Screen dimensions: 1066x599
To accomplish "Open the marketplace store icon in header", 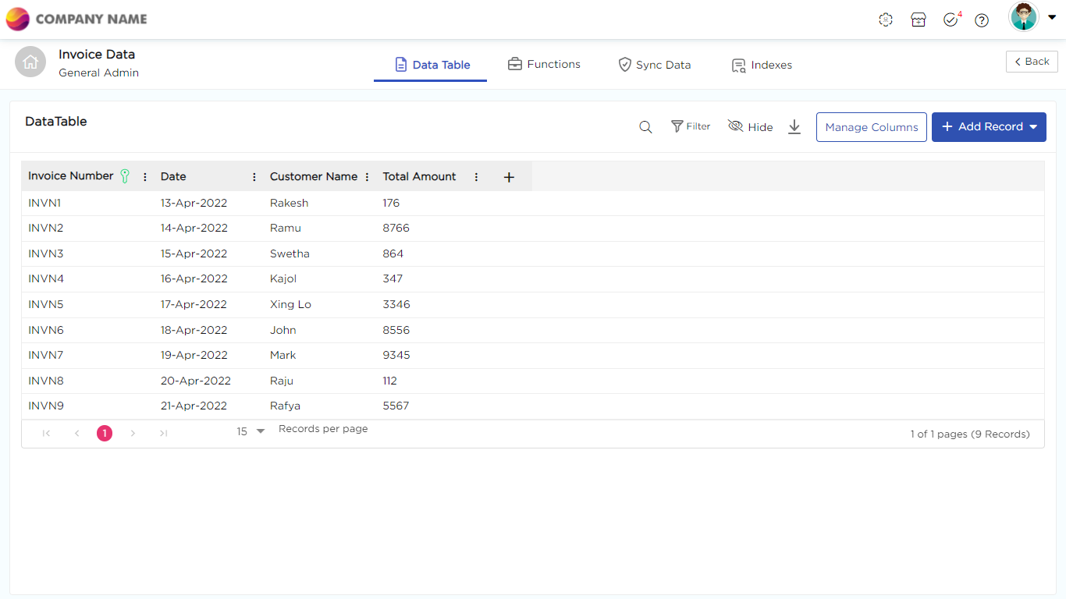I will coord(919,20).
